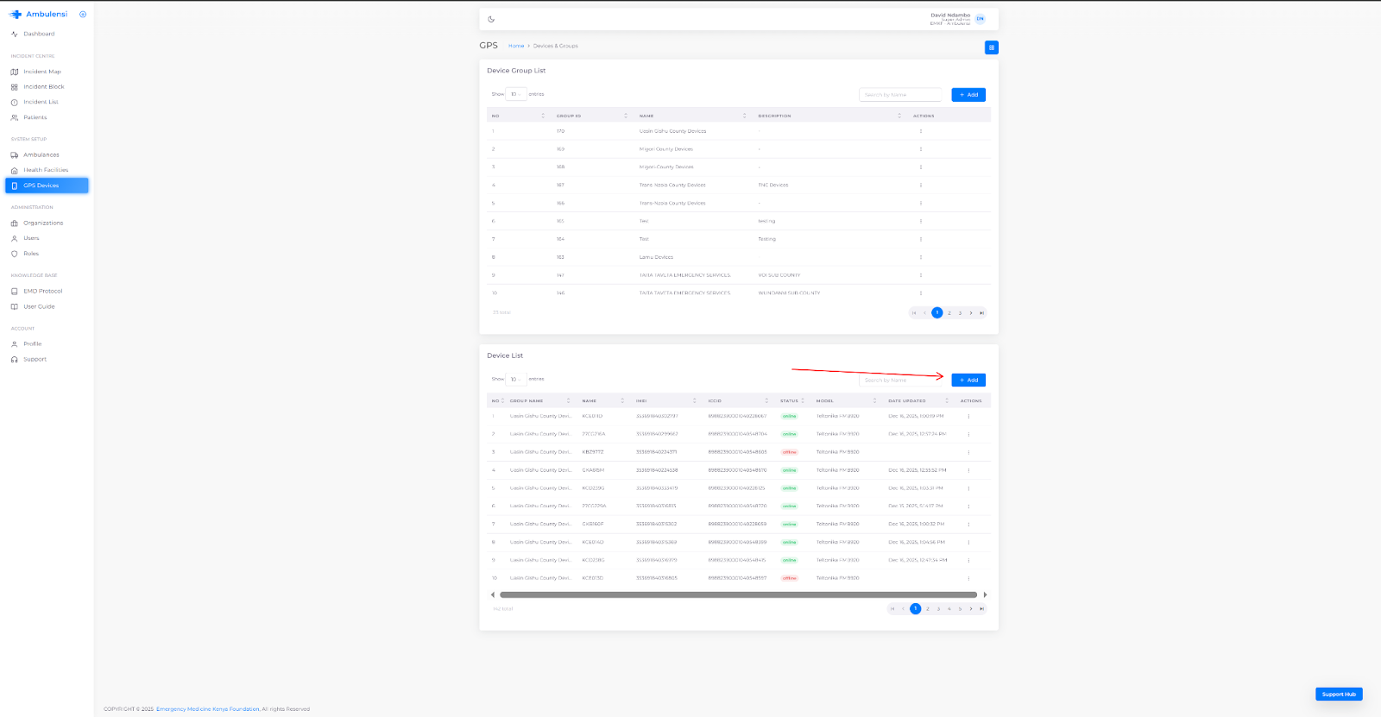Image resolution: width=1381 pixels, height=717 pixels.
Task: Toggle the sidebar pin next to Ambulensi
Action: [83, 15]
